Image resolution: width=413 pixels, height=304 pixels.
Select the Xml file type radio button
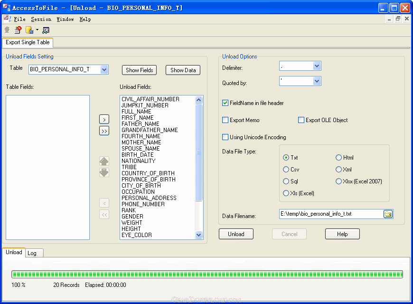click(338, 170)
